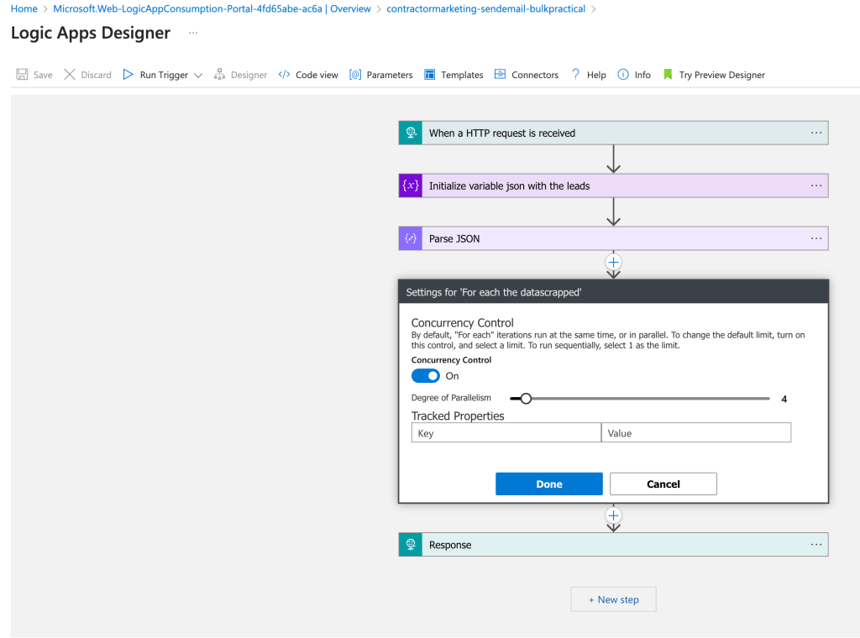
Task: Click the Save floppy disk icon
Action: pos(22,75)
